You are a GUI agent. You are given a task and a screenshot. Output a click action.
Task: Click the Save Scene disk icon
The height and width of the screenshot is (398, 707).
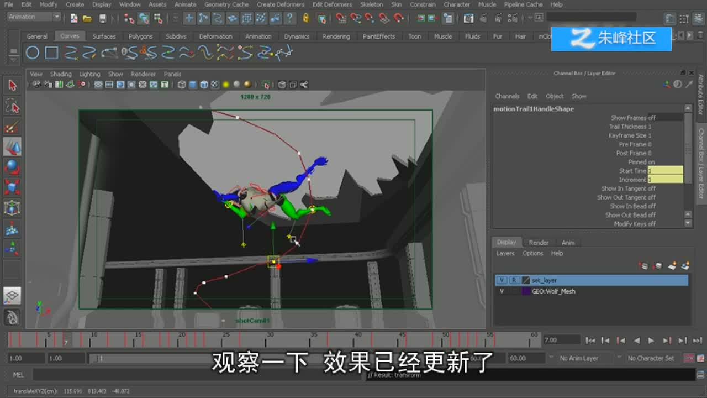102,18
